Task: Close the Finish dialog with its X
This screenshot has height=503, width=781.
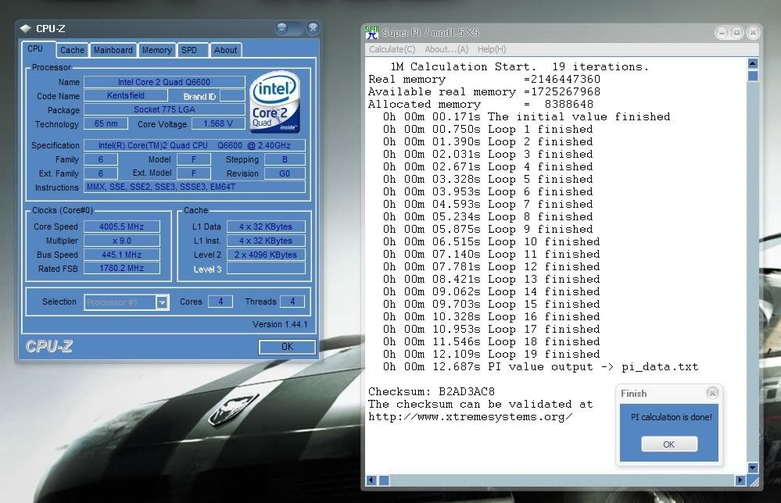Action: pos(712,393)
